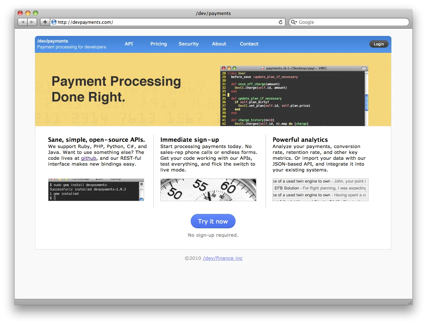Image resolution: width=427 pixels, height=325 pixels.
Task: Open the About page from the navbar
Action: pyautogui.click(x=219, y=44)
